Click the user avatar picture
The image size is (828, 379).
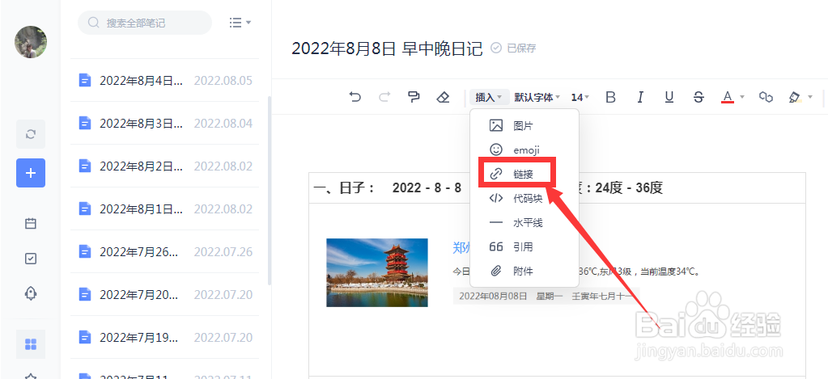tap(31, 42)
